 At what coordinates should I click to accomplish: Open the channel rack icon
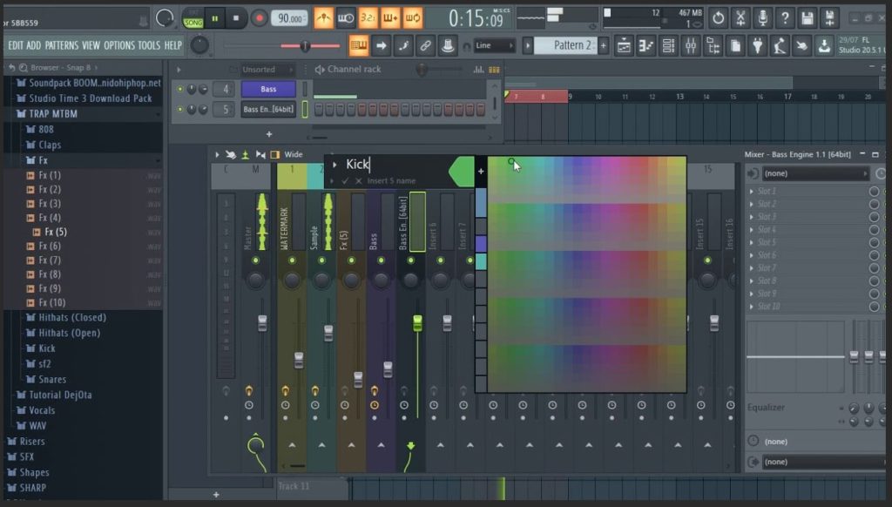click(668, 45)
